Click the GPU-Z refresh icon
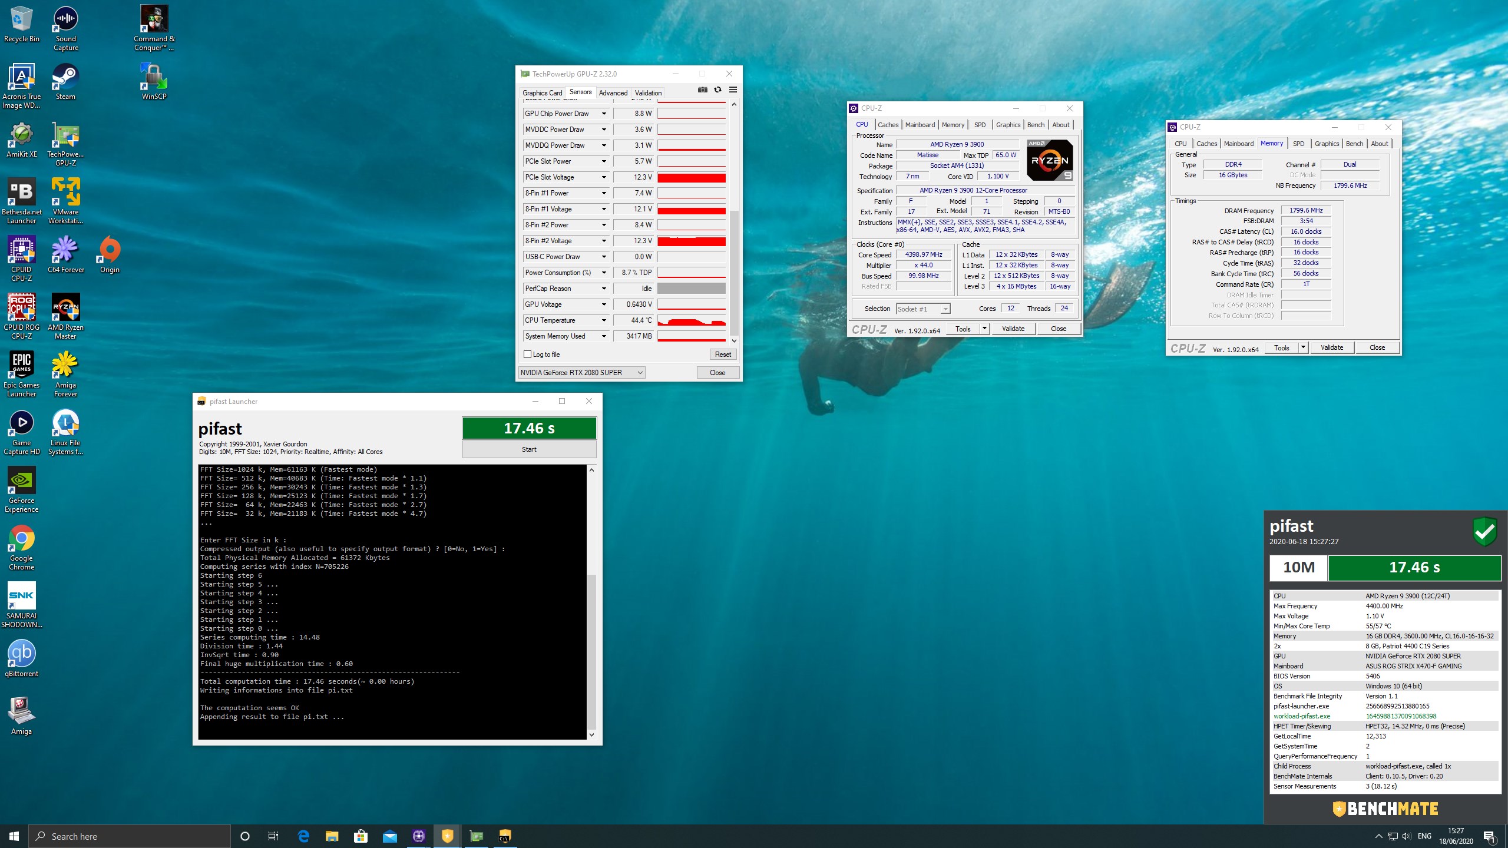 tap(717, 90)
